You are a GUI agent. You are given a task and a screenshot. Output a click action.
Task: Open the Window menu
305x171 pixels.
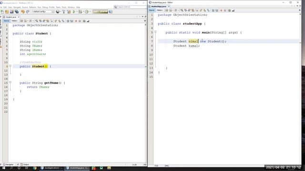tap(71, 7)
